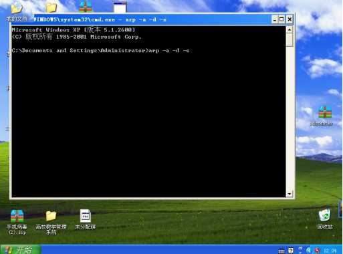Close the cmd.exe window
343x254 pixels.
(290, 19)
